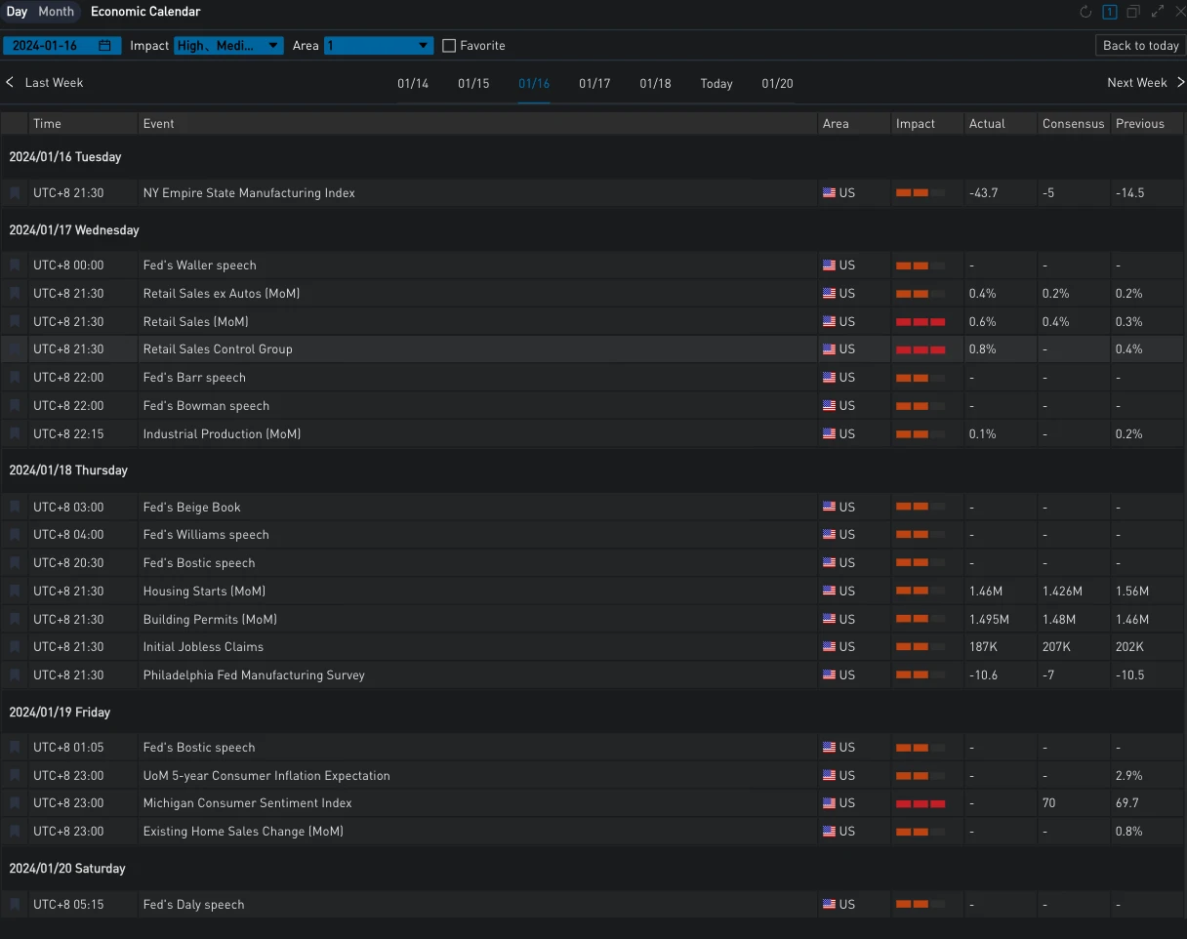Open the Area filter dropdown
This screenshot has height=939, width=1187.
click(x=379, y=46)
